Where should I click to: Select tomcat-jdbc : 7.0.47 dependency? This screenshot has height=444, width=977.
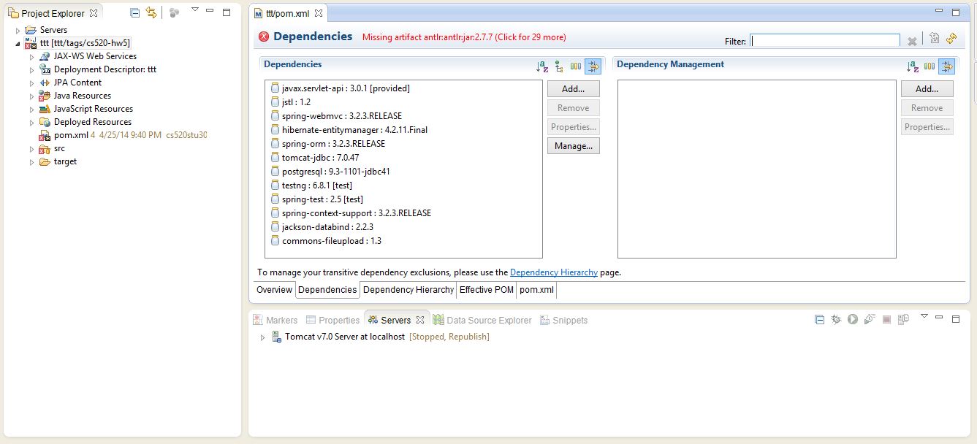(314, 158)
